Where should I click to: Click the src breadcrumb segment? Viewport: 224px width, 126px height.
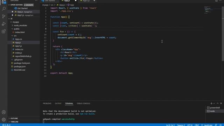coord(52,5)
